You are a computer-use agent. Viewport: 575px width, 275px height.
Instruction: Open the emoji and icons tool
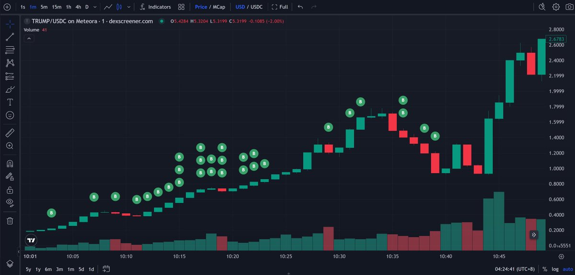[x=10, y=115]
